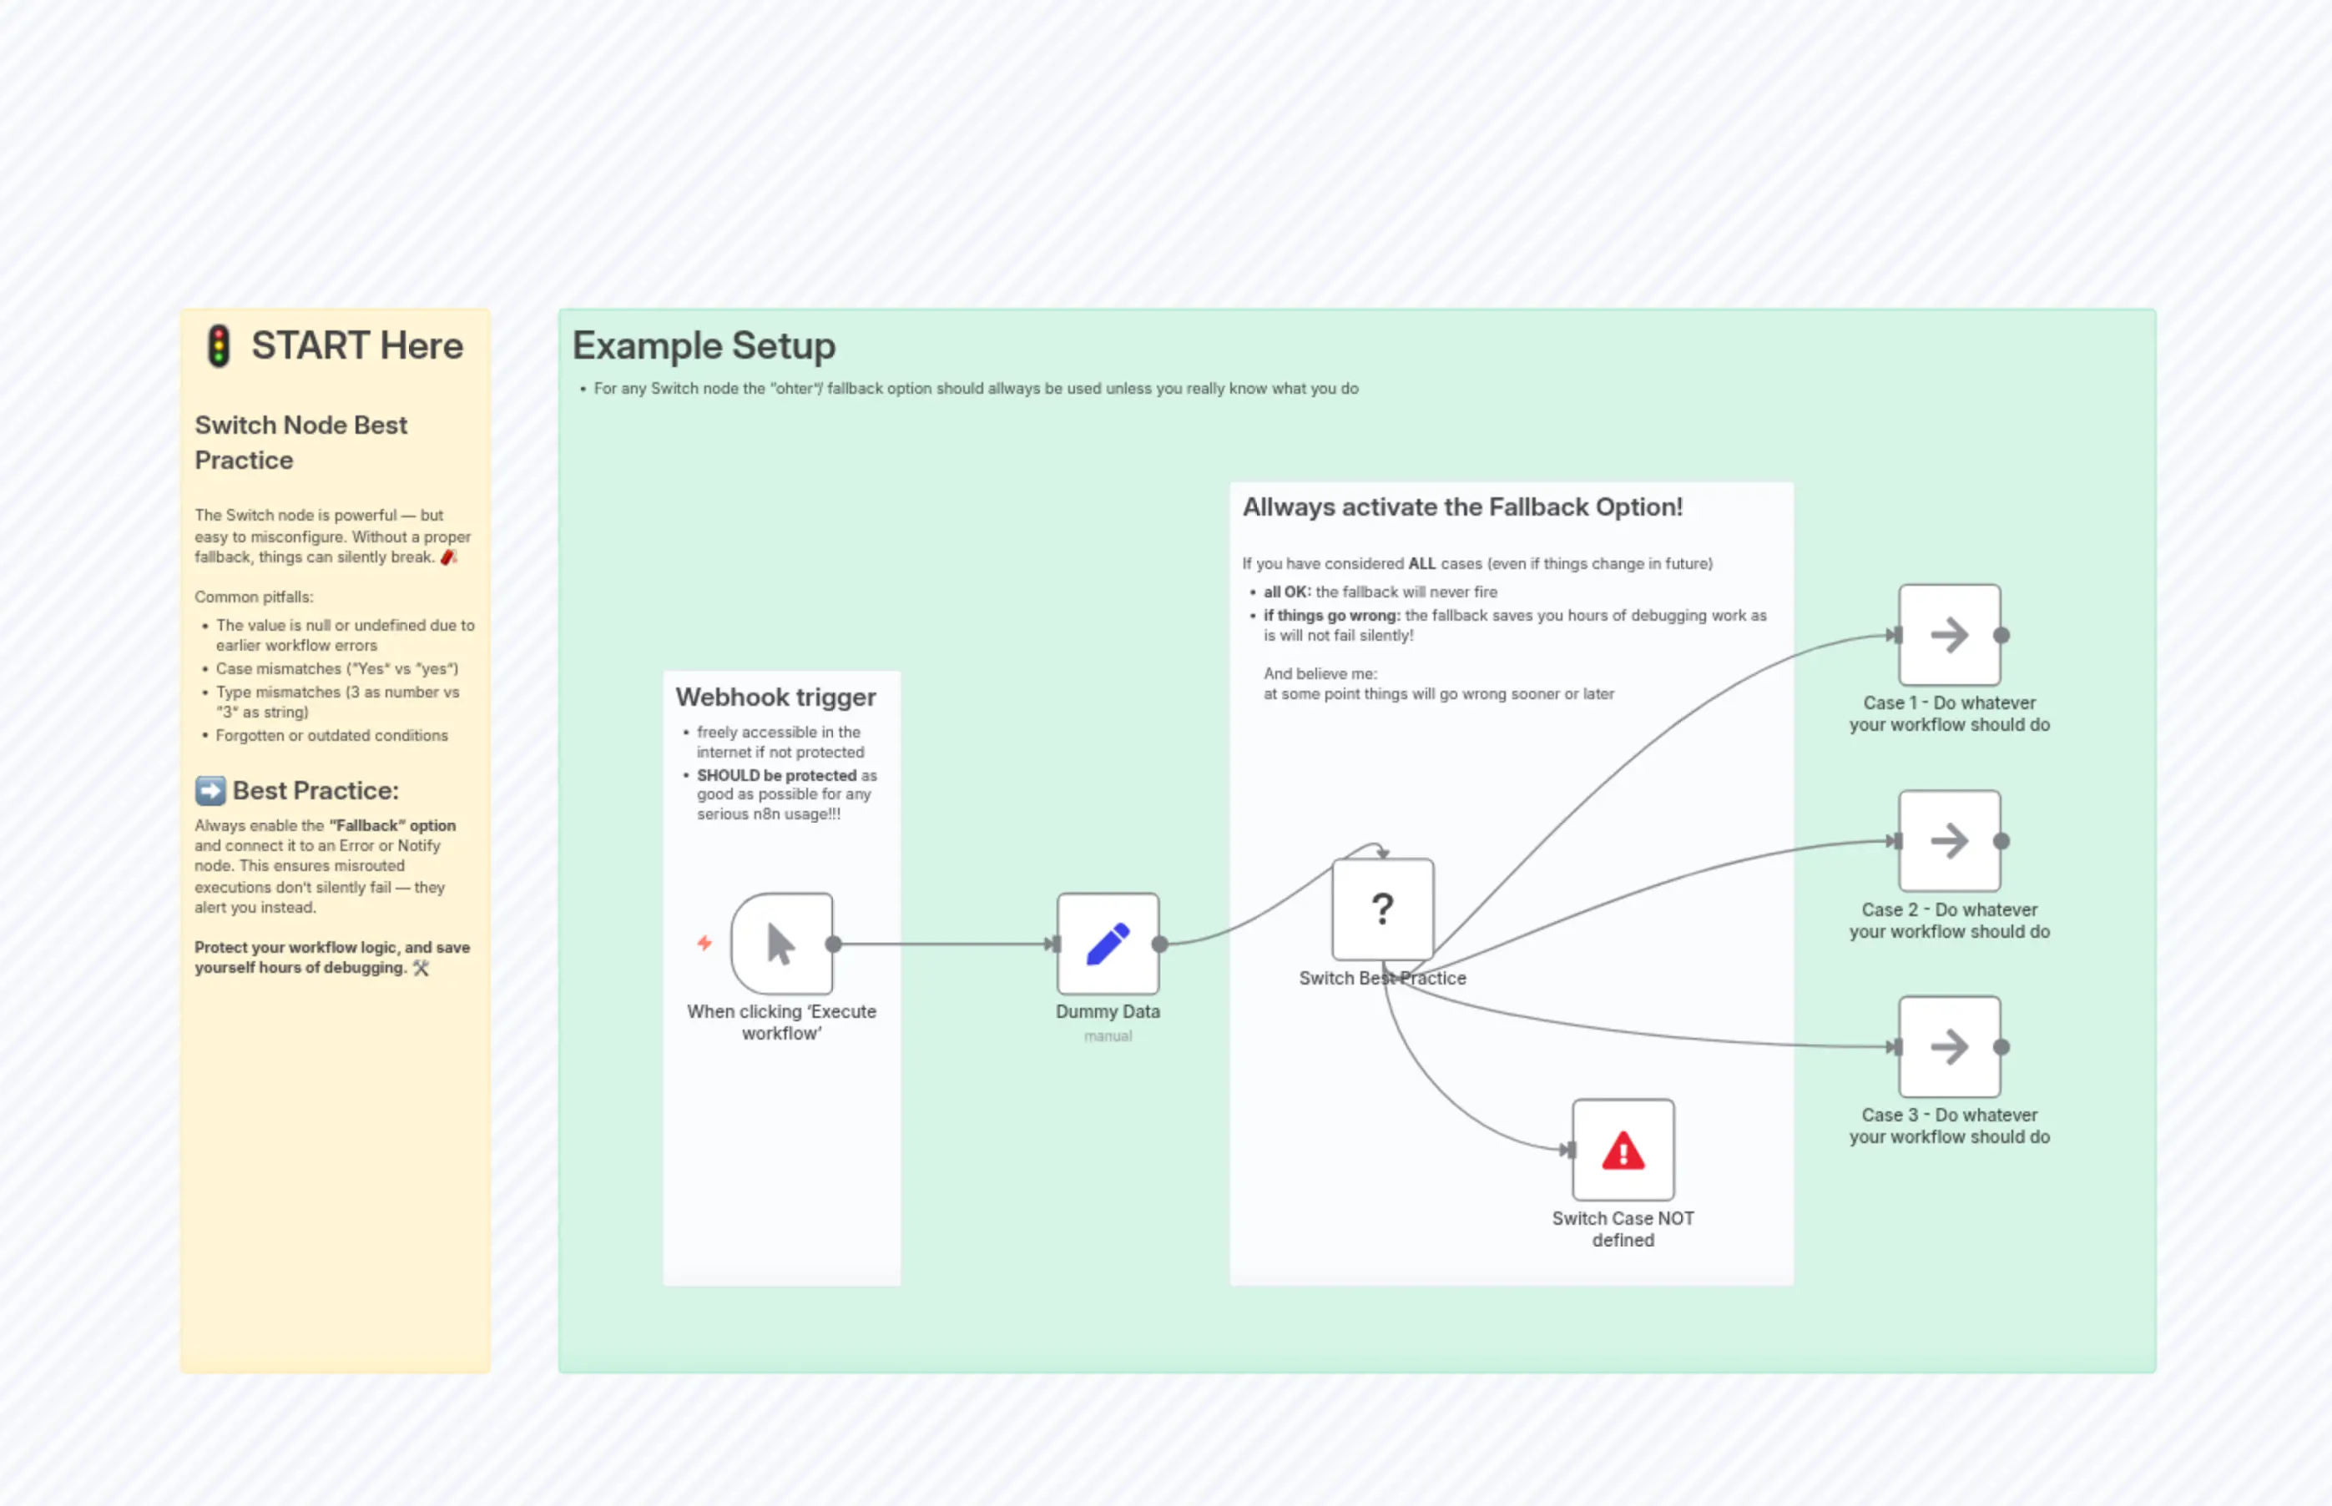The height and width of the screenshot is (1506, 2332).
Task: Click the 'Switch Best Practice' node label
Action: pos(1382,978)
